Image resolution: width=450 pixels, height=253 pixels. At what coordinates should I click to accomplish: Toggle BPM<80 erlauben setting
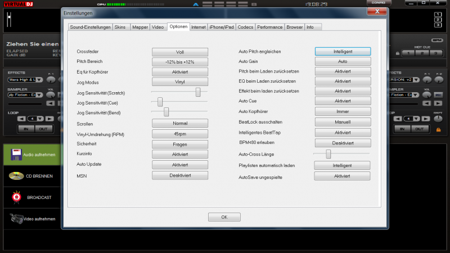coord(342,143)
